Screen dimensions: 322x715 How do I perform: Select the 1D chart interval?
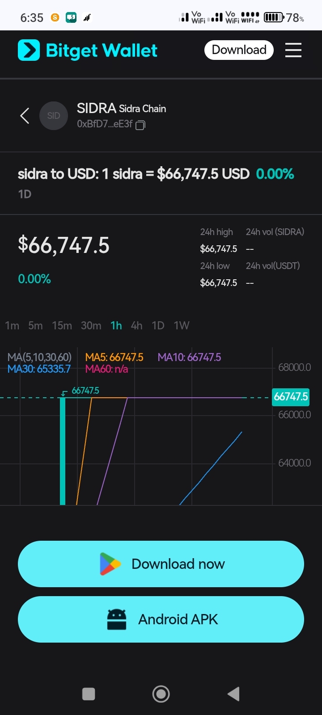click(x=158, y=325)
